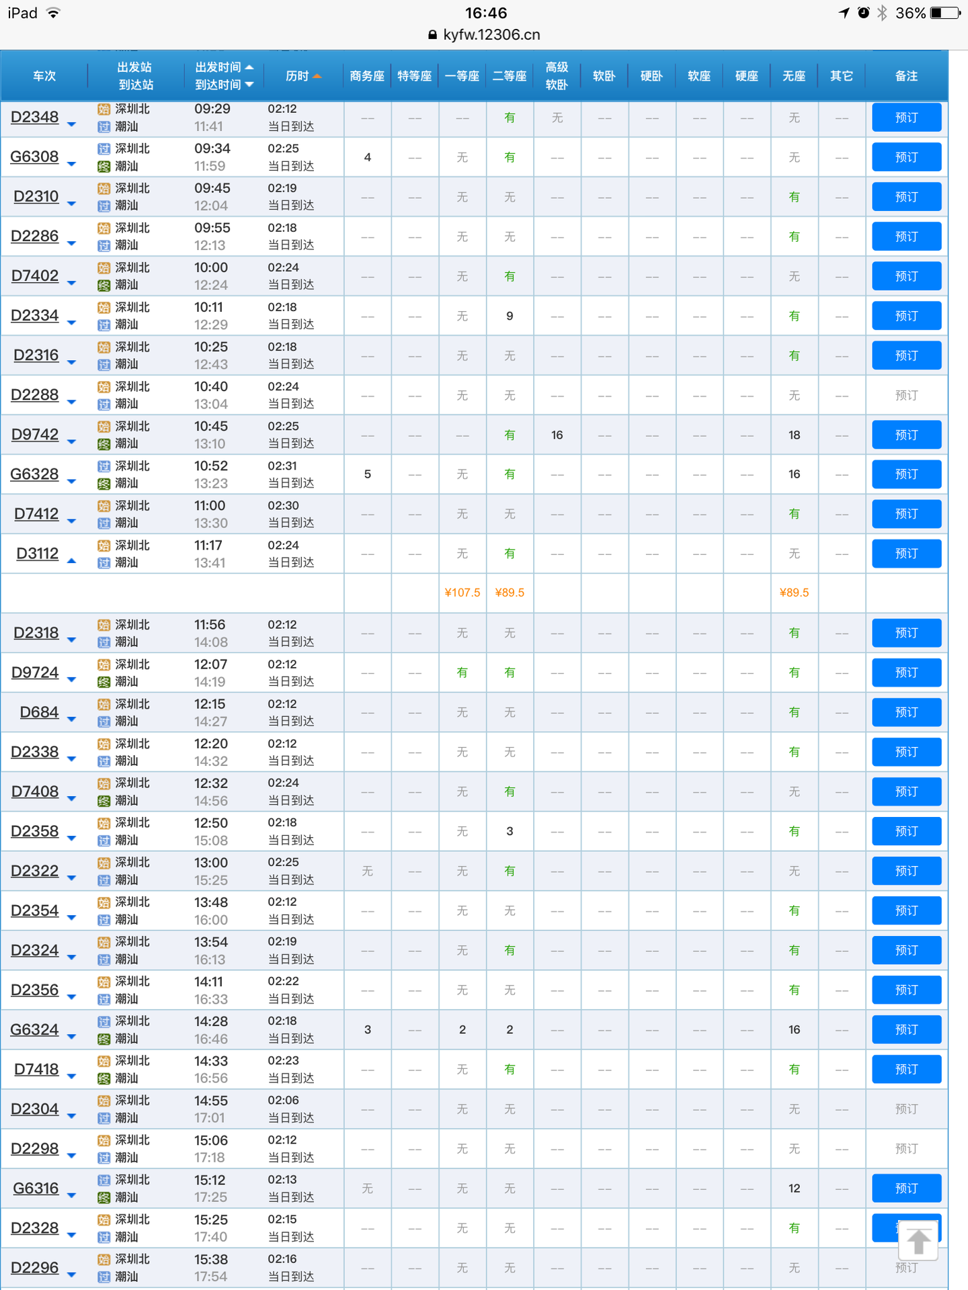Tap G6308 business seat count 4
The width and height of the screenshot is (968, 1290).
tap(367, 157)
